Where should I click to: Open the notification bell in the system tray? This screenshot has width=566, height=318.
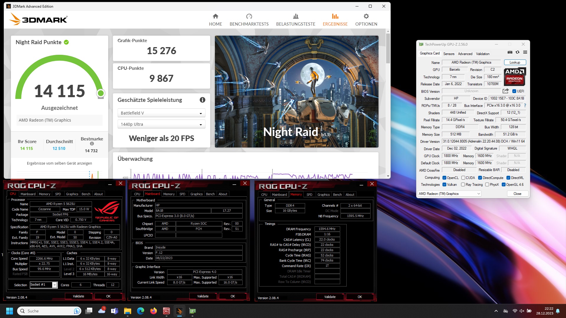(x=558, y=311)
